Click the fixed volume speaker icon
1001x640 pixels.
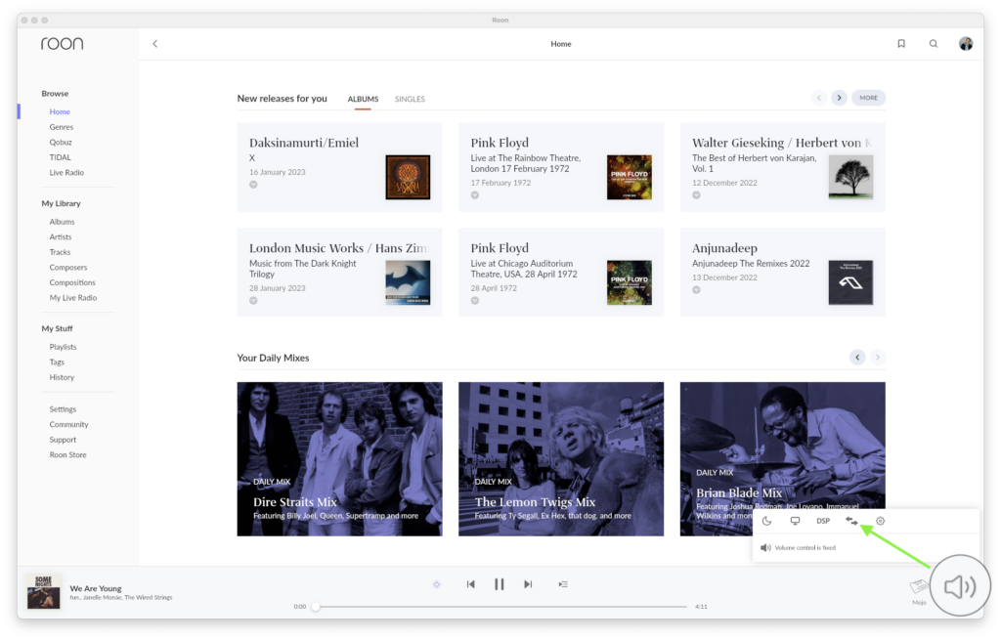765,548
